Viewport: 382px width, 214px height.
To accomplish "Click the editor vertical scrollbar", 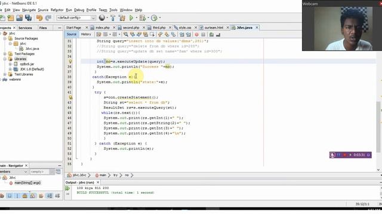I will point(378,127).
